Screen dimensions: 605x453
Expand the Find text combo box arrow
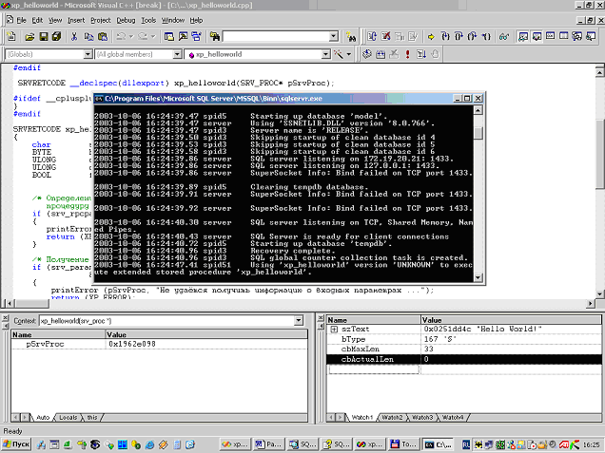[x=334, y=37]
